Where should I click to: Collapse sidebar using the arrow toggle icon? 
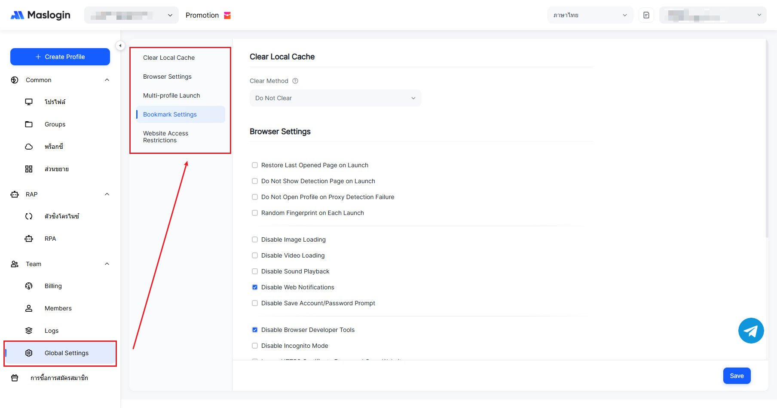tap(120, 46)
